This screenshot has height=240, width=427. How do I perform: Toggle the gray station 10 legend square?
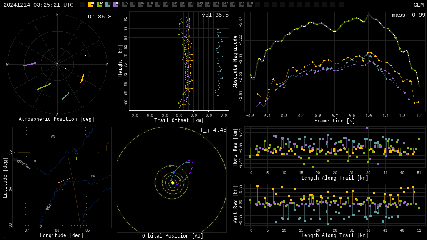[x=166, y=5]
